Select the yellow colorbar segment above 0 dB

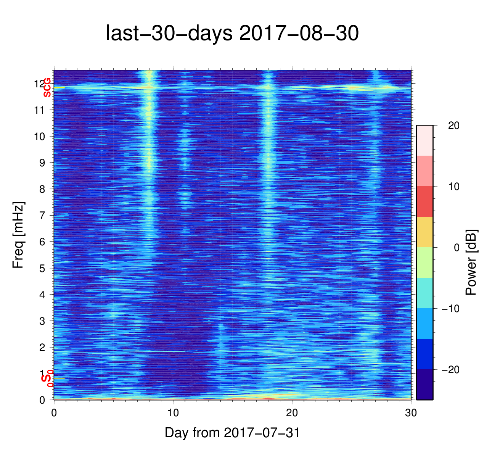(x=424, y=232)
